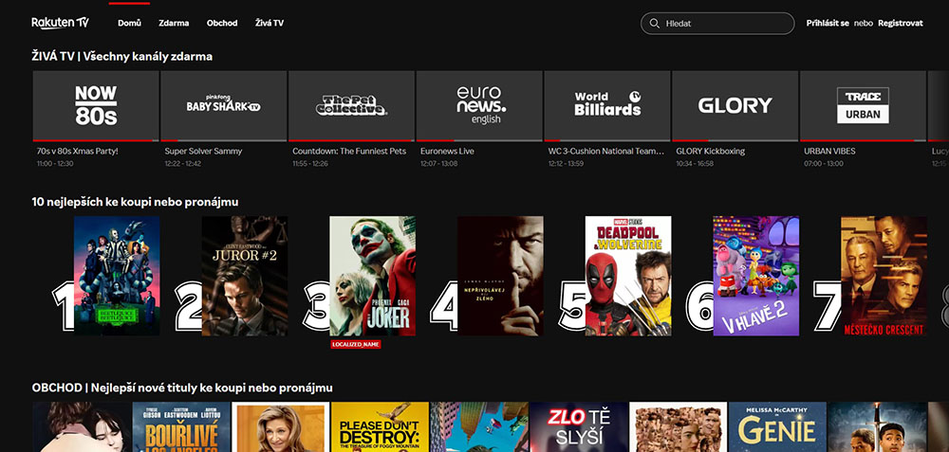This screenshot has height=452, width=949.
Task: Select the Genie movie thumbnail
Action: tap(776, 426)
